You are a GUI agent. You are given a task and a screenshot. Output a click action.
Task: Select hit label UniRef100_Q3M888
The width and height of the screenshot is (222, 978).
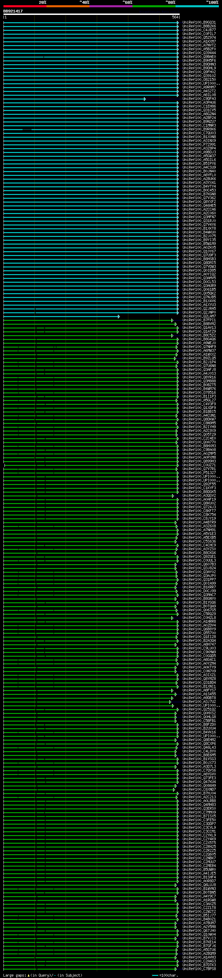(199, 381)
